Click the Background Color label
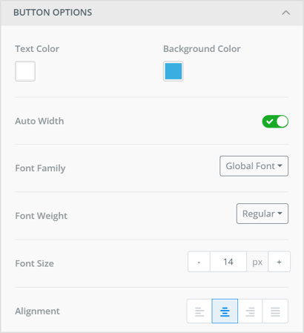Image resolution: width=304 pixels, height=333 pixels. click(202, 49)
